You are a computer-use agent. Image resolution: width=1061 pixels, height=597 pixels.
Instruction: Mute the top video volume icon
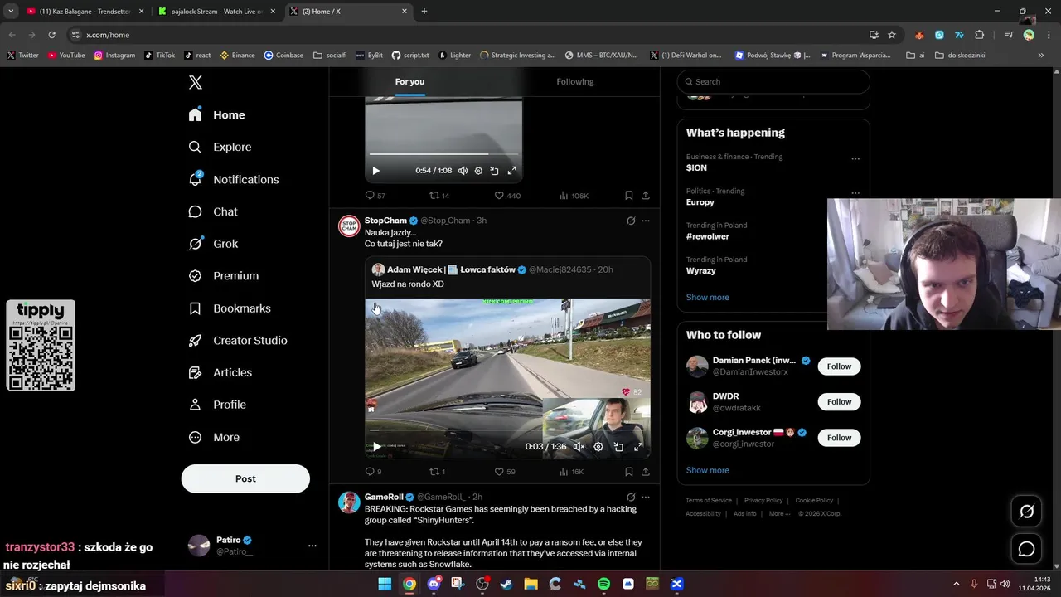[x=463, y=171]
